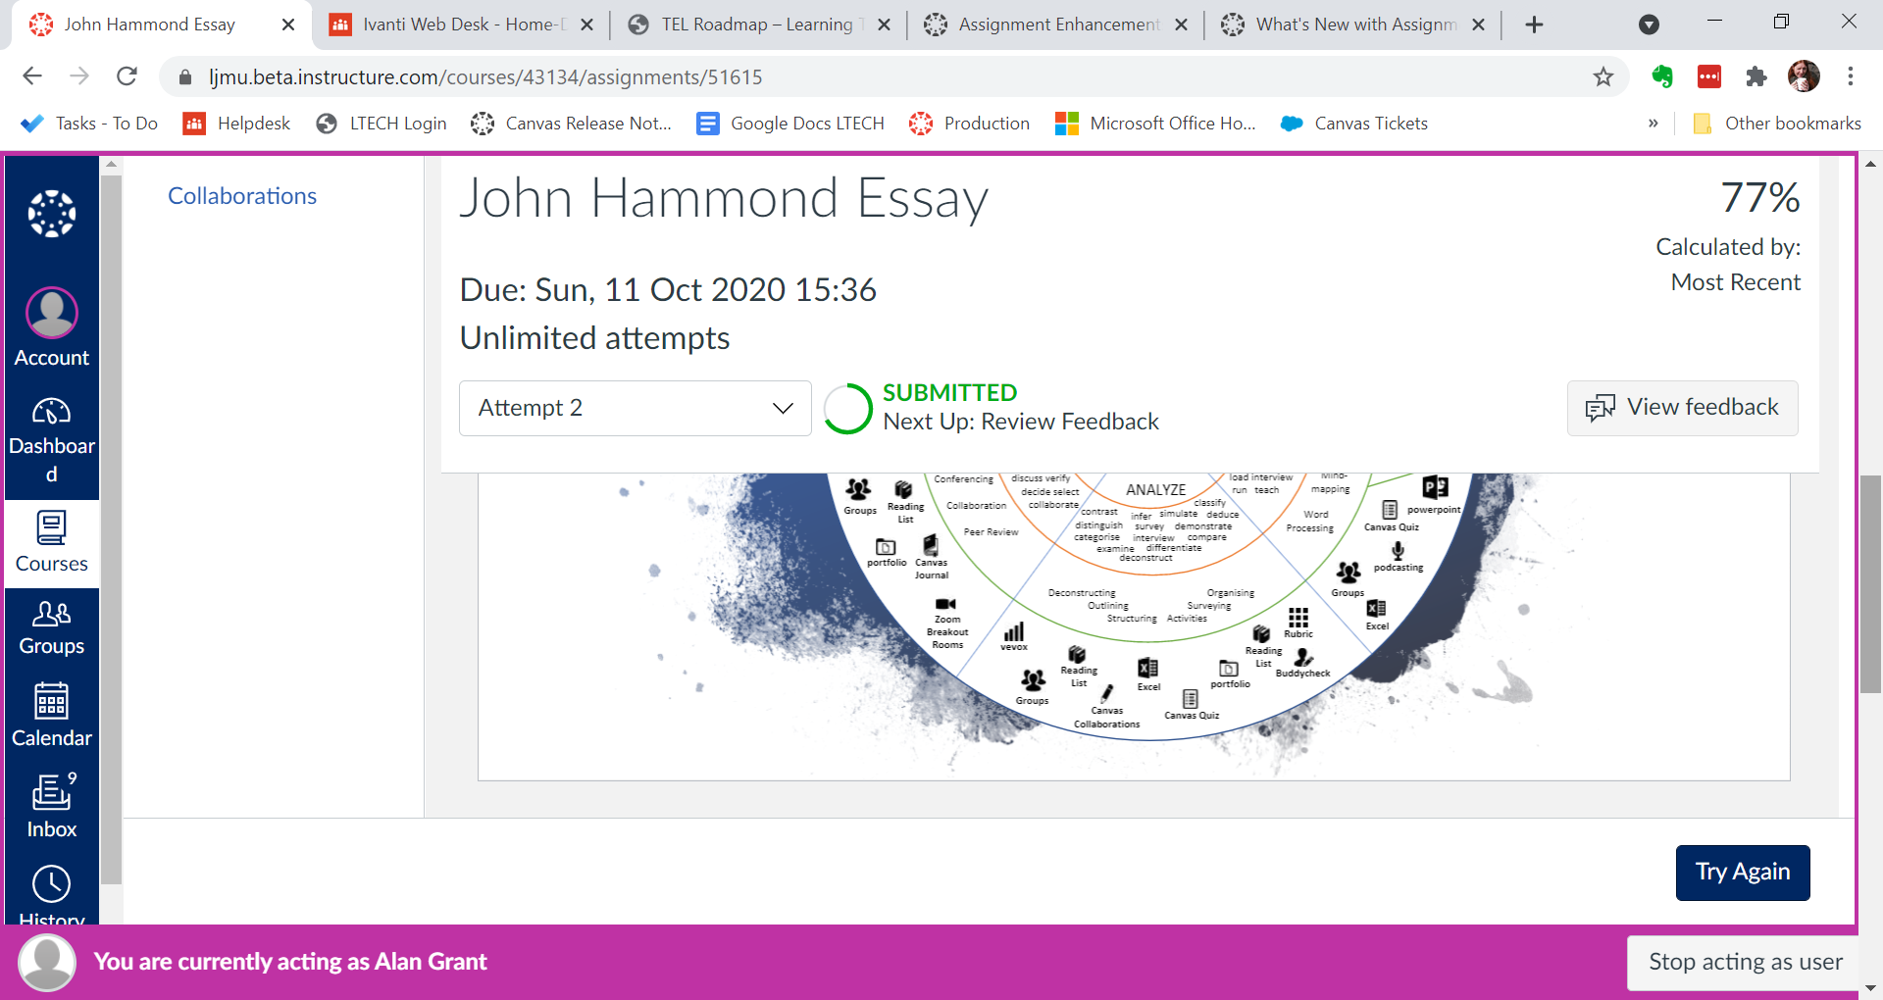The height and width of the screenshot is (1000, 1883).
Task: Open the Microsoft Office Home bookmark
Action: coord(1155,124)
